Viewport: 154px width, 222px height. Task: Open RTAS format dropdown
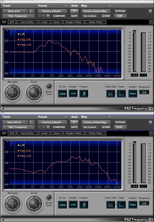coord(120,127)
